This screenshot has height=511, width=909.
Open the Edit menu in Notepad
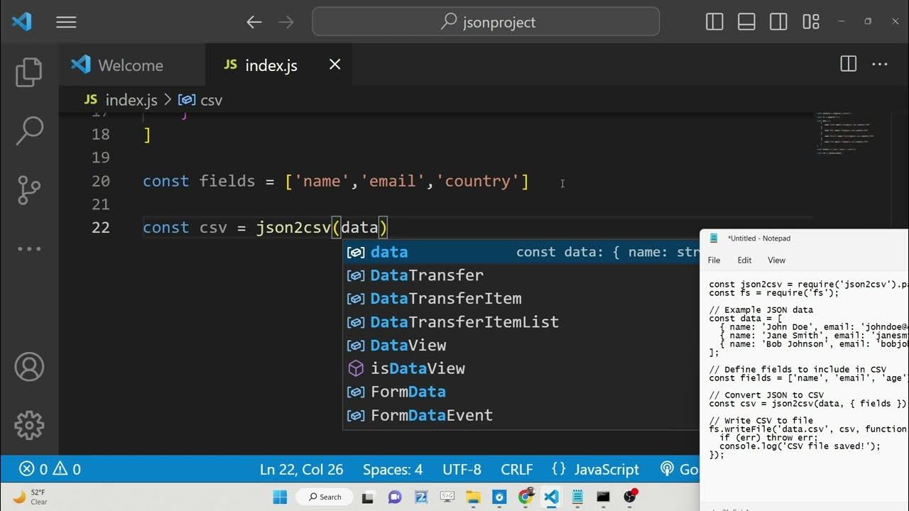tap(744, 260)
